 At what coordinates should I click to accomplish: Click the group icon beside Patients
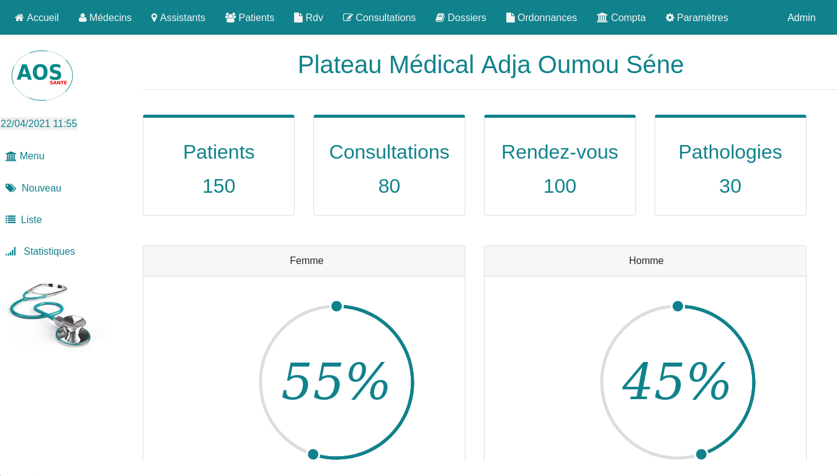click(x=230, y=18)
